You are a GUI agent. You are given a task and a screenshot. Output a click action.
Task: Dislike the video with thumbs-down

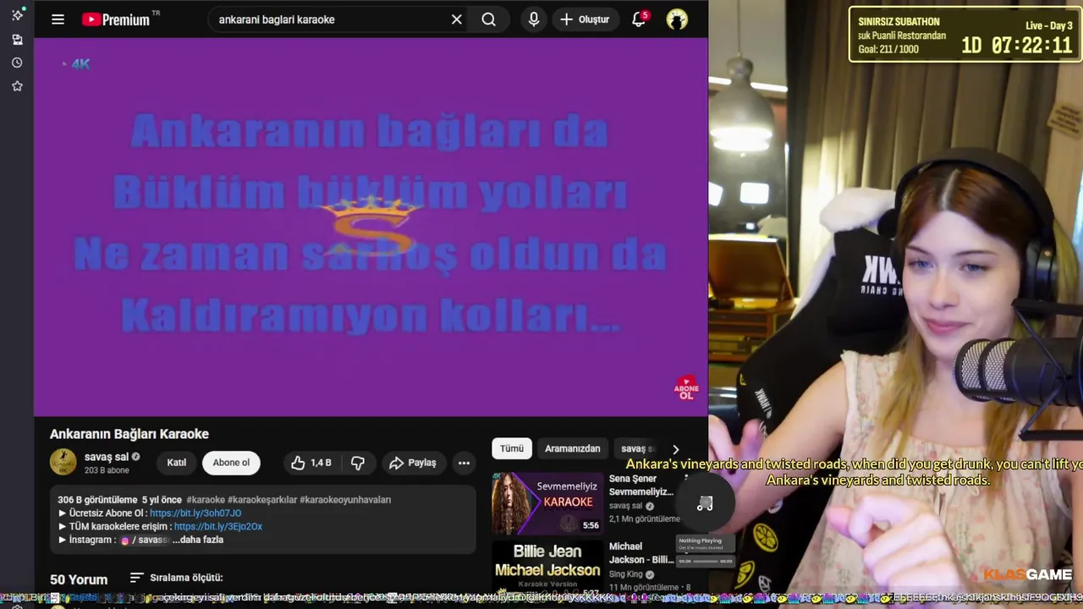[358, 463]
